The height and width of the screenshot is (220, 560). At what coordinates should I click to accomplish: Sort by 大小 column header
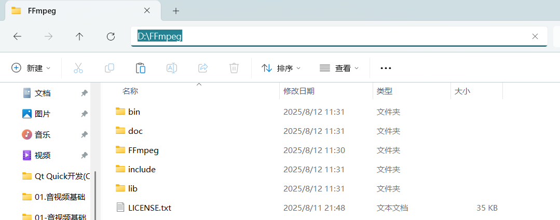462,91
